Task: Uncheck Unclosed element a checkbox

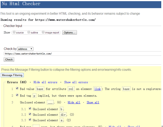Action: tap(30, 119)
